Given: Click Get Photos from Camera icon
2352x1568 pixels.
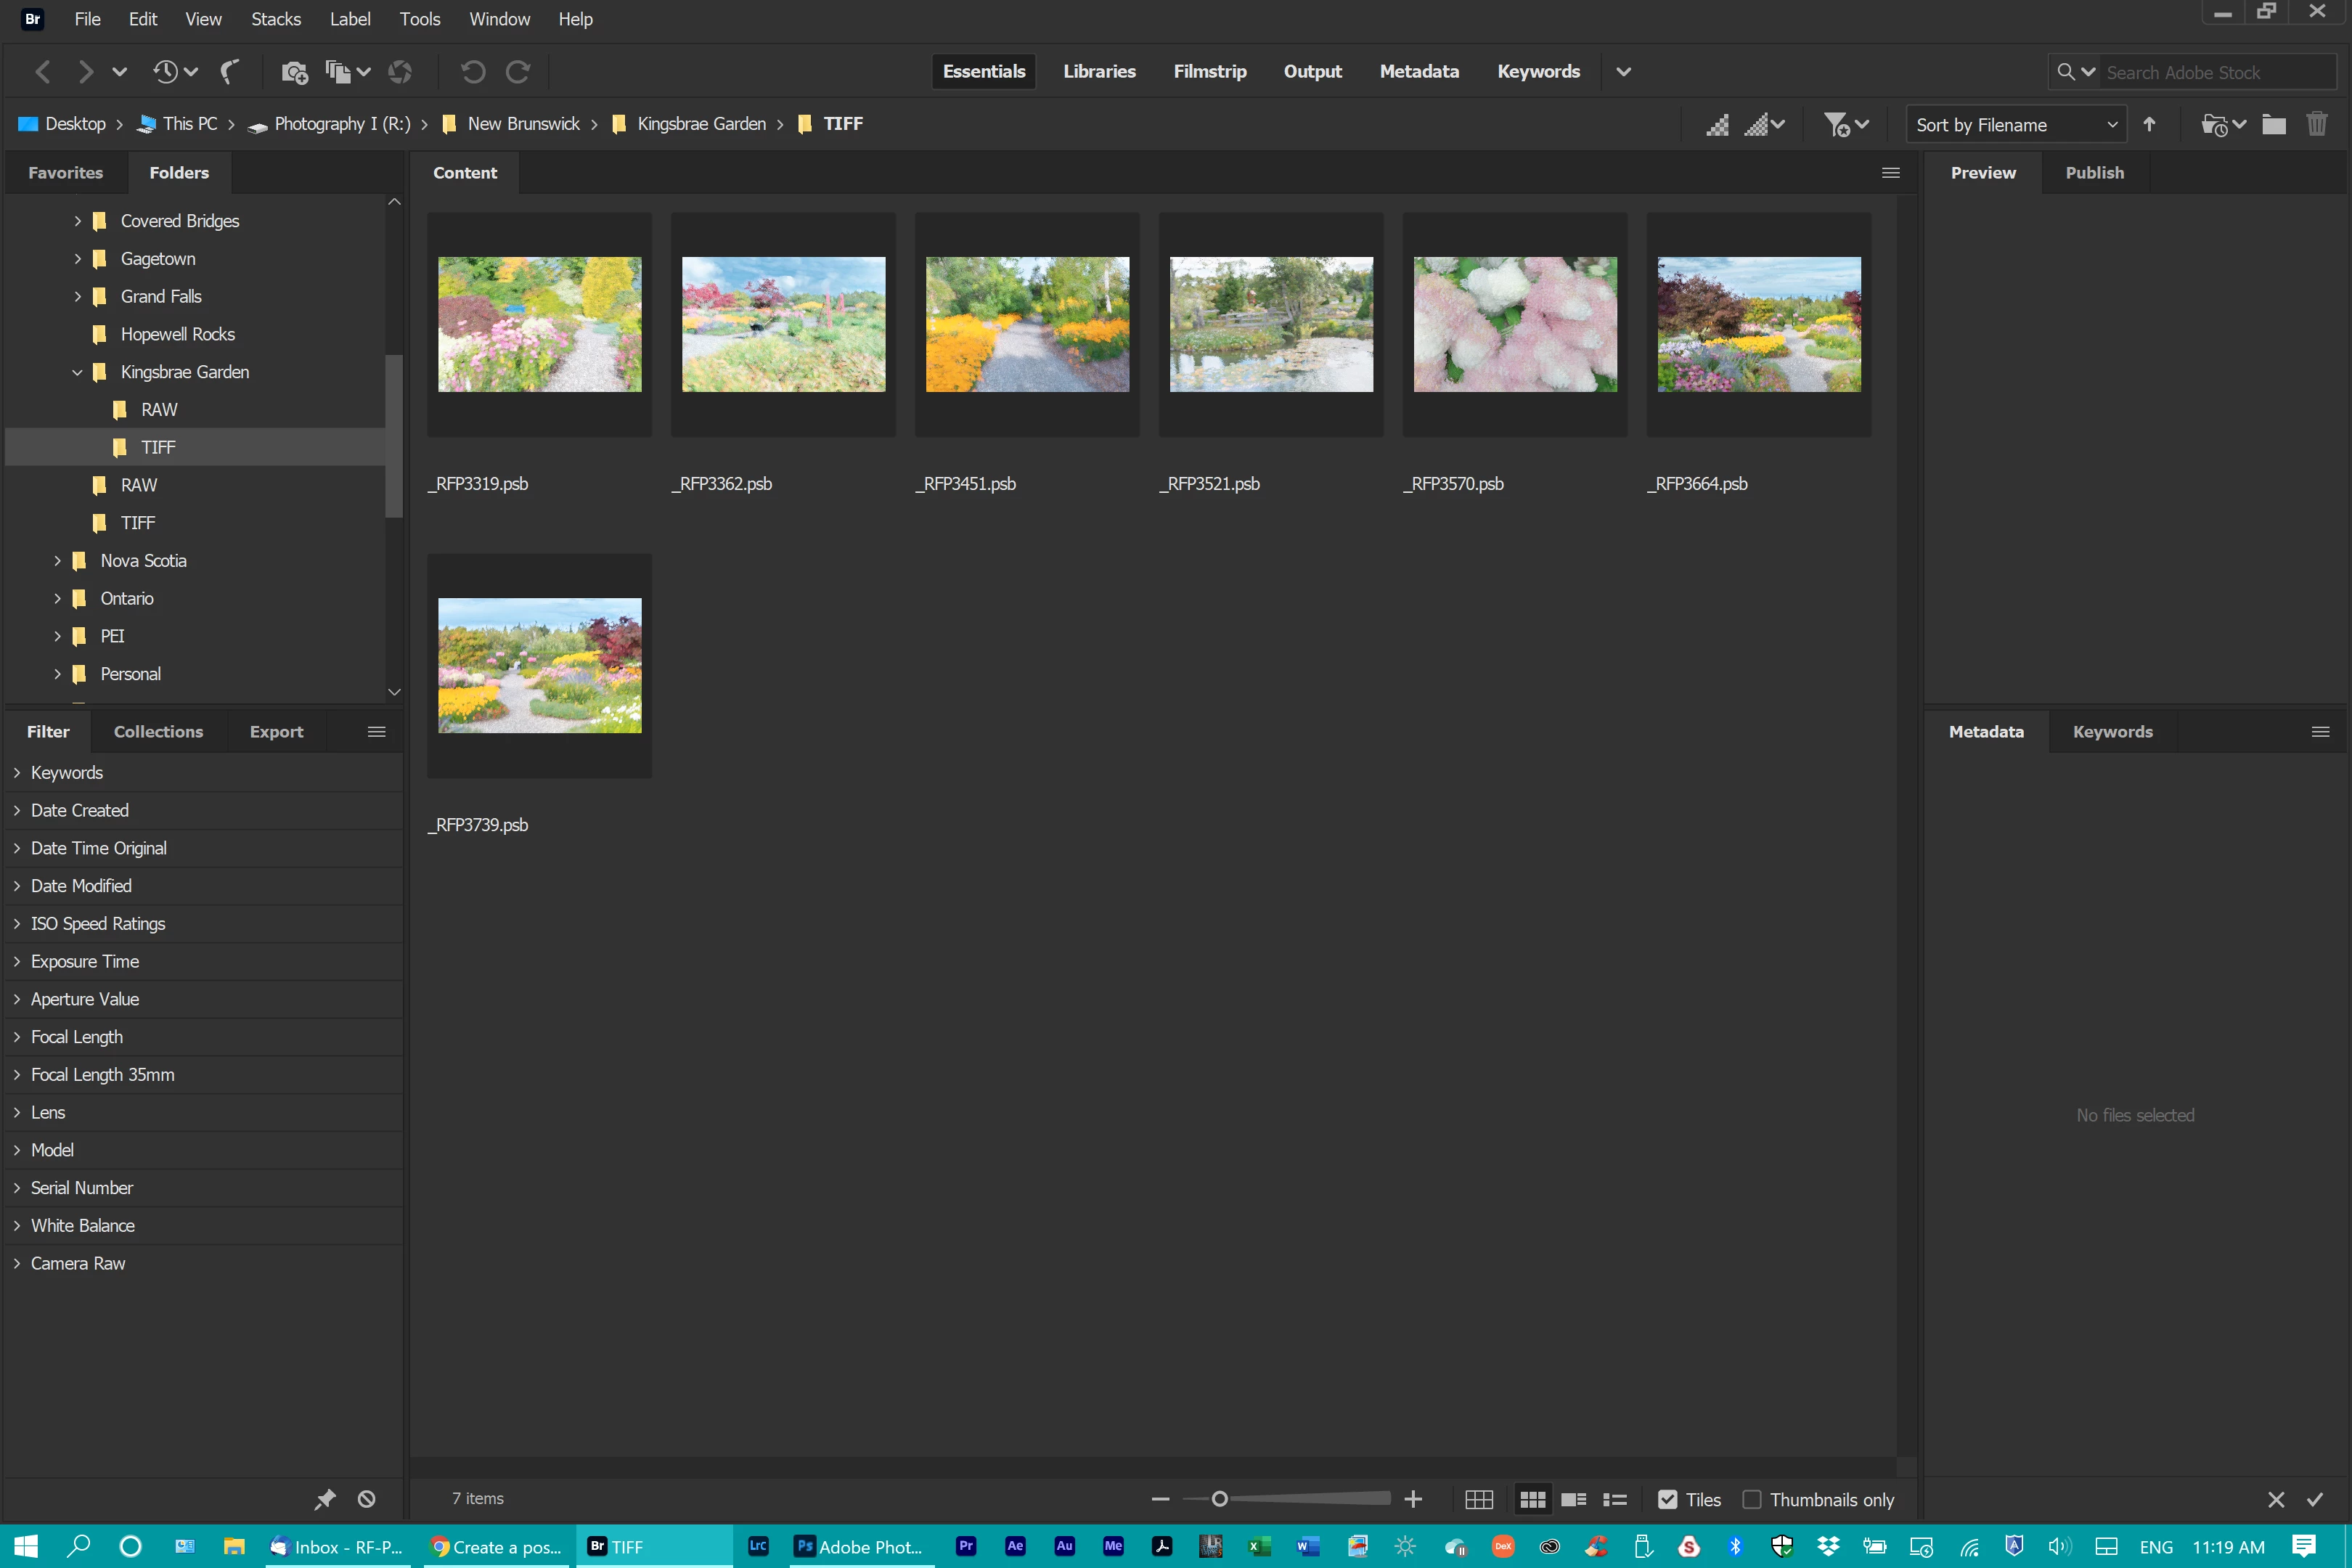Looking at the screenshot, I should pyautogui.click(x=294, y=71).
